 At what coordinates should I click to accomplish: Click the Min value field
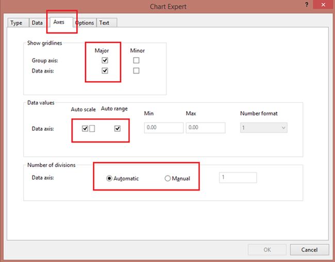[164, 128]
